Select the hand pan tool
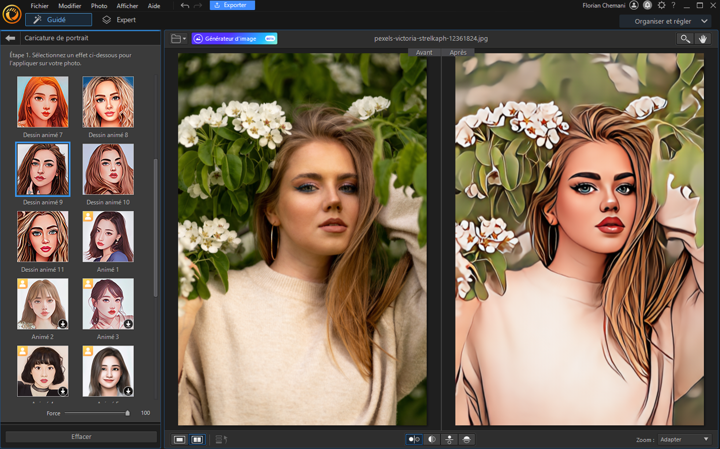 702,39
